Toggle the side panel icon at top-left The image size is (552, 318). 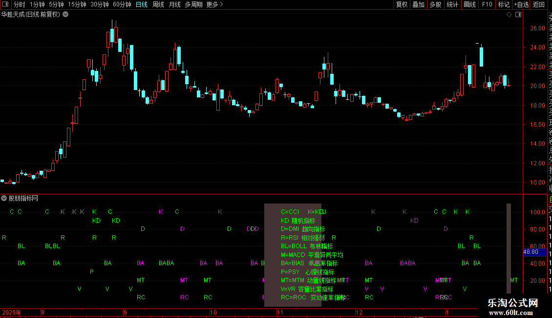coord(5,4)
